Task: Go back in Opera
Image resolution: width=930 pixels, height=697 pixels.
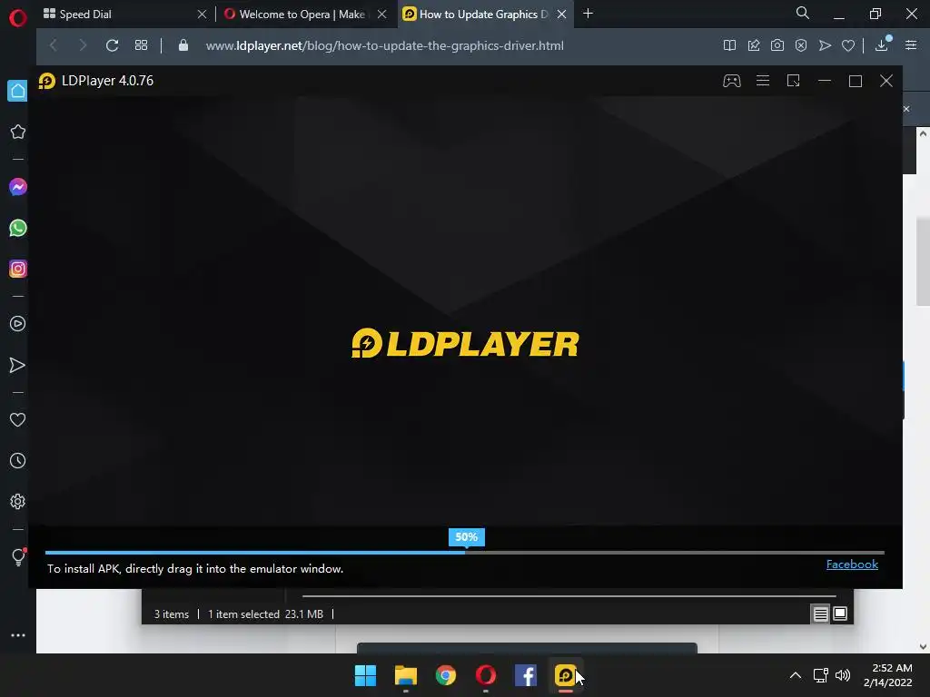Action: click(54, 45)
